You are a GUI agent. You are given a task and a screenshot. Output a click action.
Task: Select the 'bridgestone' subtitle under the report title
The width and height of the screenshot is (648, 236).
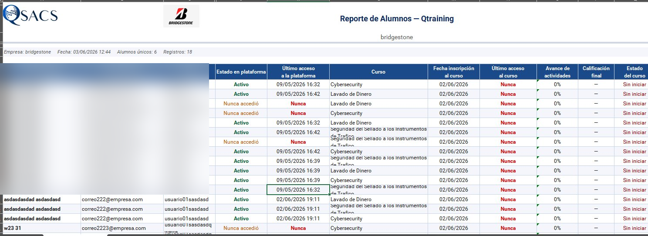(x=396, y=37)
